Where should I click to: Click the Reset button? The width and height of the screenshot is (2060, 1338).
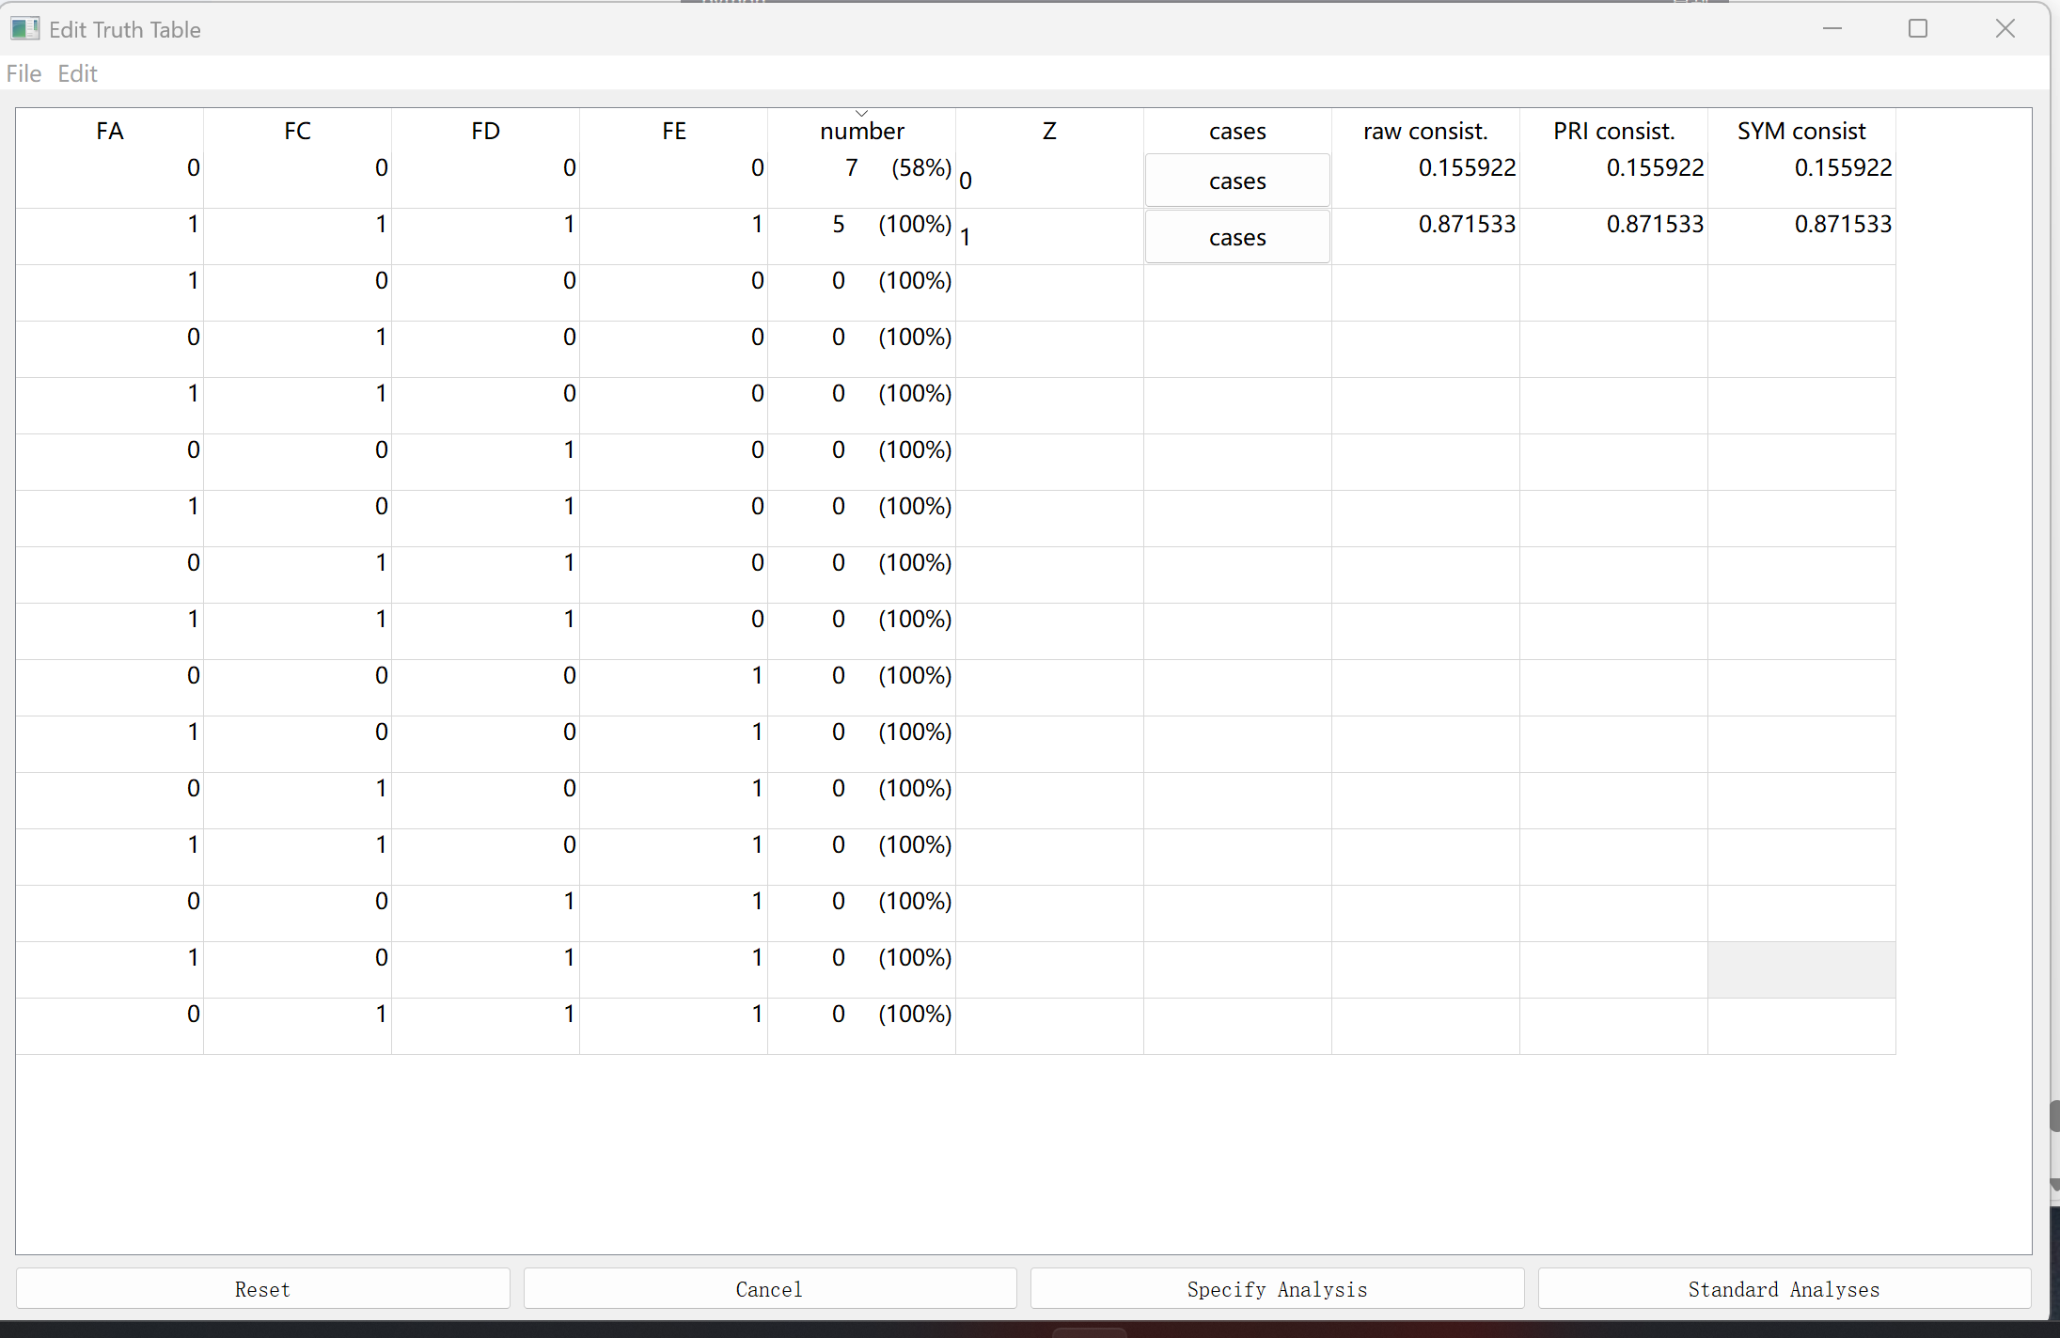pyautogui.click(x=262, y=1289)
